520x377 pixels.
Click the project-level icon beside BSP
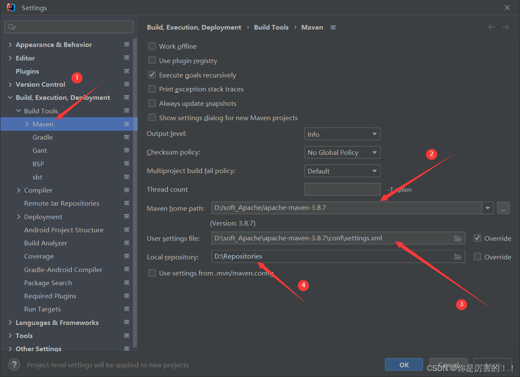click(x=127, y=164)
